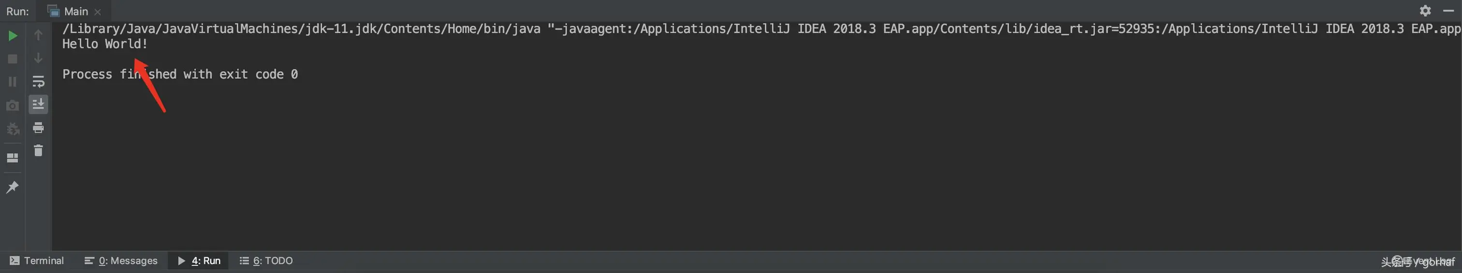Click the green Rerun Main button
Viewport: 1462px width, 273px height.
pyautogui.click(x=13, y=36)
